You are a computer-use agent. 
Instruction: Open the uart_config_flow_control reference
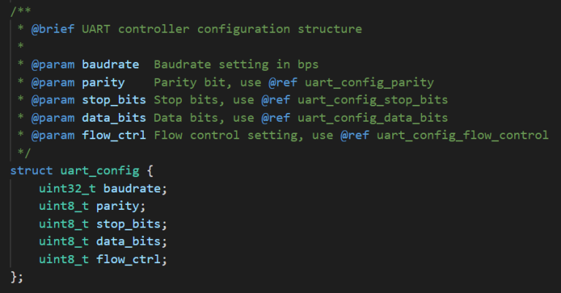(462, 135)
